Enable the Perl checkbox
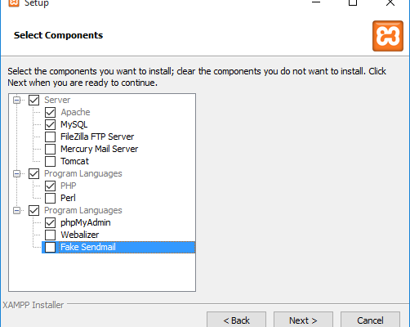Screen dimensions: 410x327 pos(51,198)
